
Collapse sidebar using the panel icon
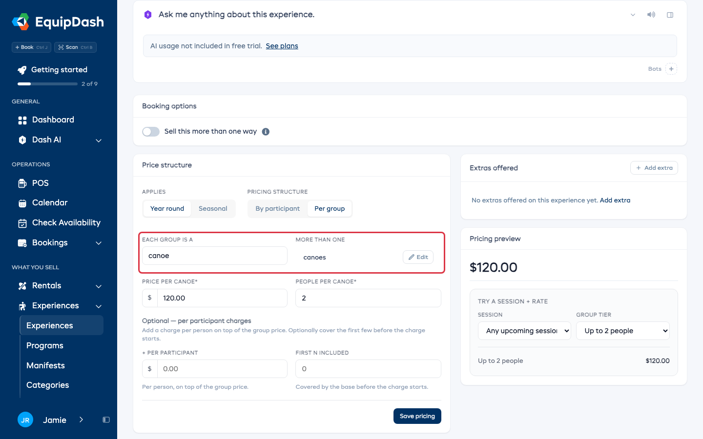(x=106, y=420)
